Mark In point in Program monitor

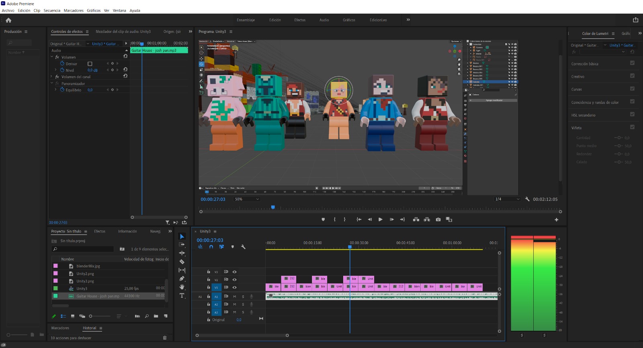pos(334,219)
